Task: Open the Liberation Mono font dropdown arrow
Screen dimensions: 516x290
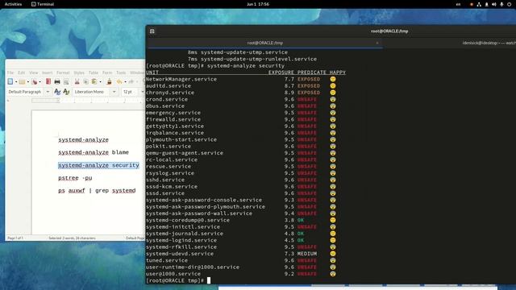Action: [x=114, y=92]
